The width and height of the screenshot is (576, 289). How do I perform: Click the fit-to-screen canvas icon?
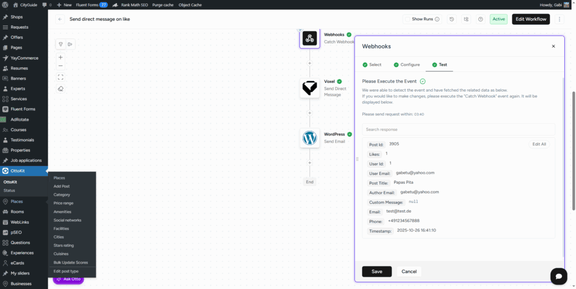[x=61, y=77]
